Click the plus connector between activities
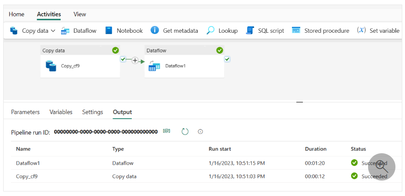 [x=135, y=60]
